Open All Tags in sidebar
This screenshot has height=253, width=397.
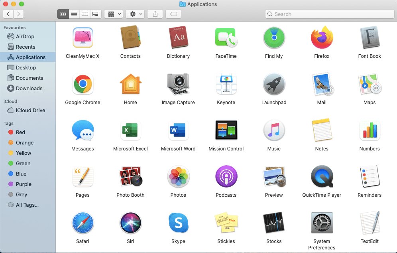click(x=27, y=205)
